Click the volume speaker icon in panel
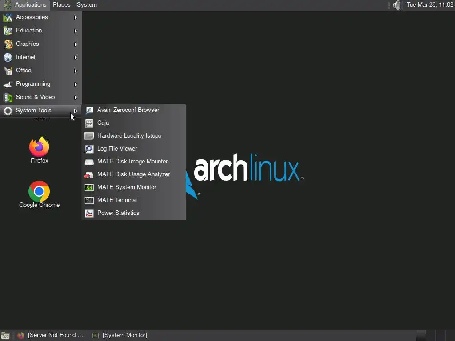Screen dimensions: 455x341 [397, 5]
